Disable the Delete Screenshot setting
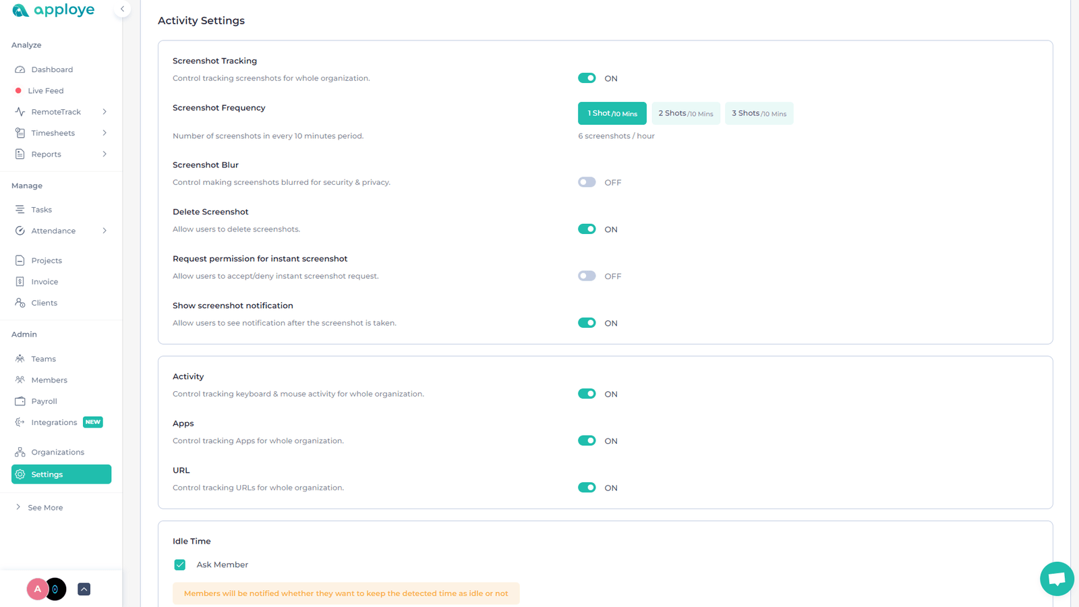The image size is (1079, 607). 587,229
